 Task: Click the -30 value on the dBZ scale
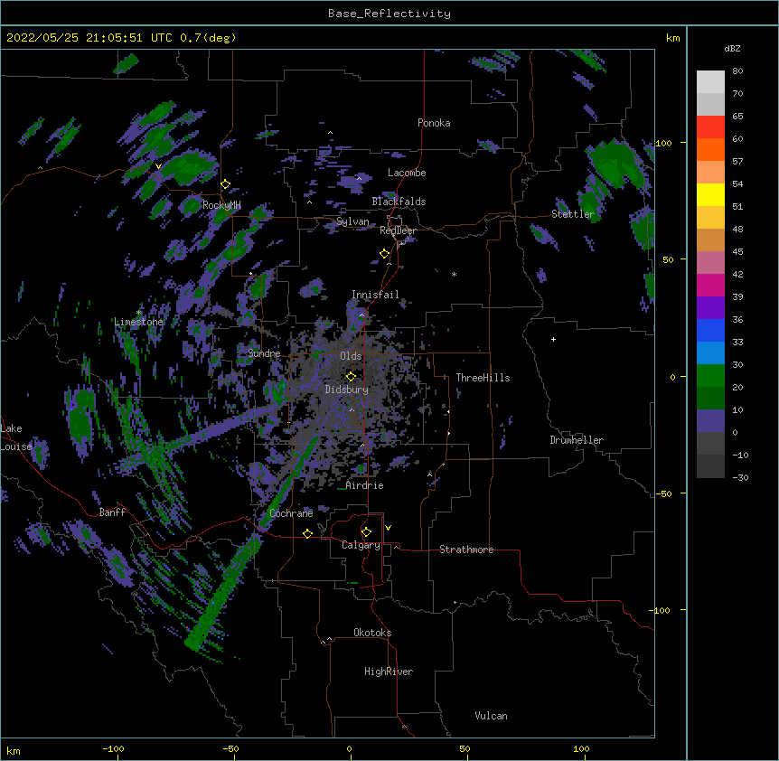pos(740,477)
